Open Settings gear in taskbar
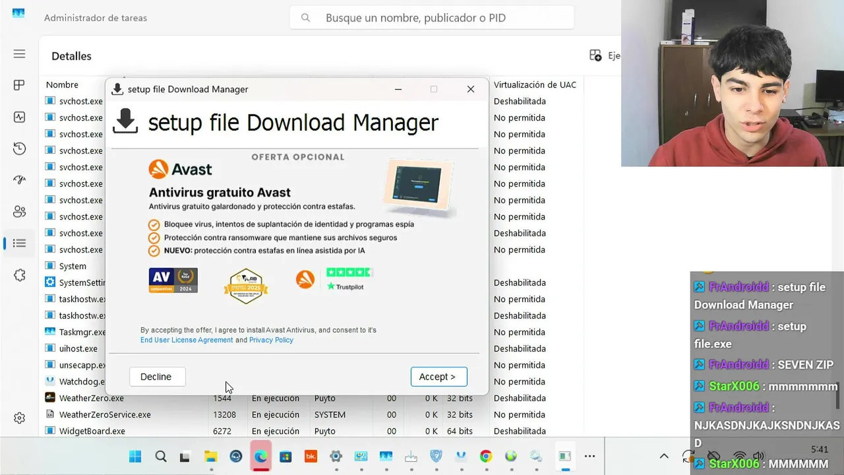Viewport: 844px width, 475px height. 336,456
